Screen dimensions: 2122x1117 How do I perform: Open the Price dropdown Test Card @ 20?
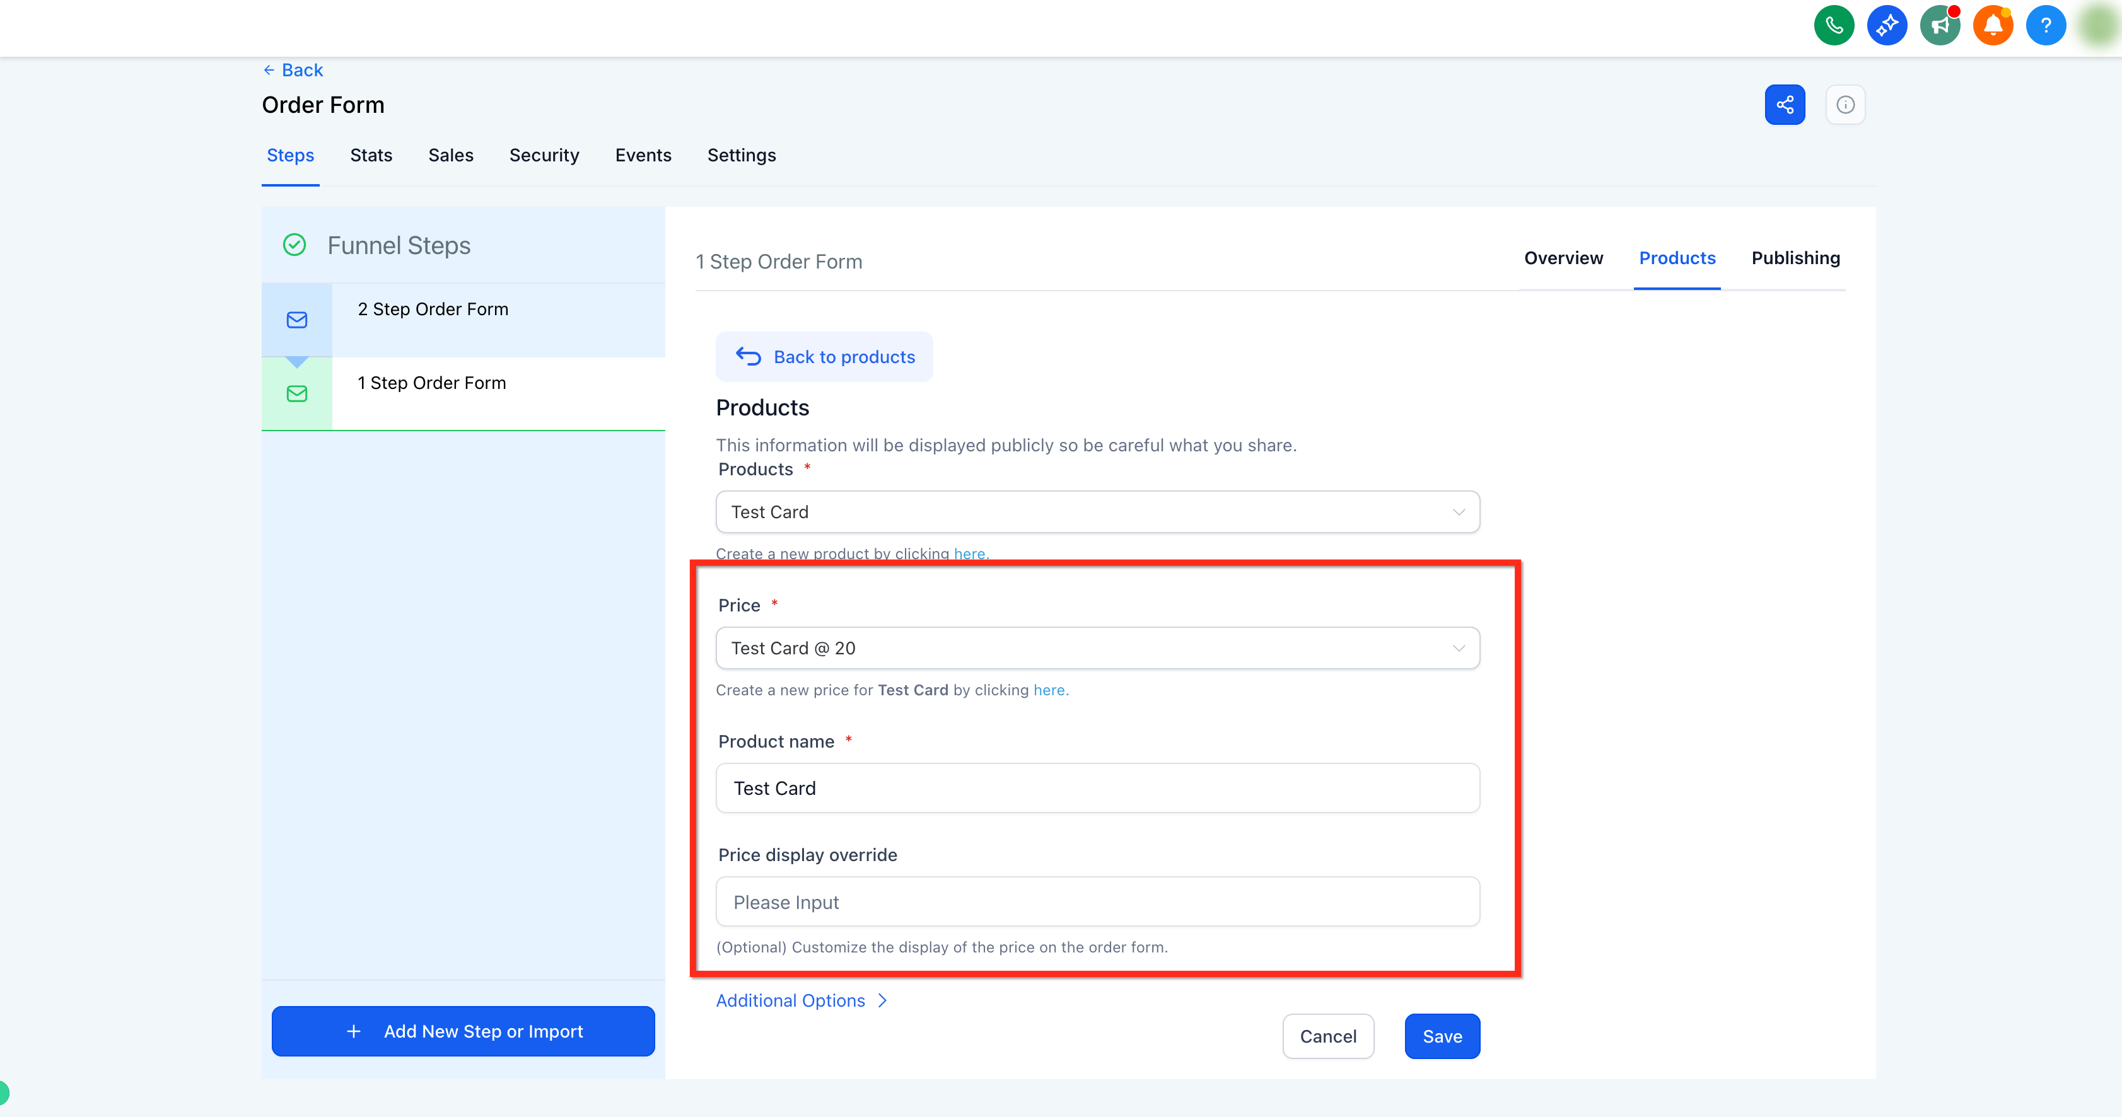tap(1097, 649)
